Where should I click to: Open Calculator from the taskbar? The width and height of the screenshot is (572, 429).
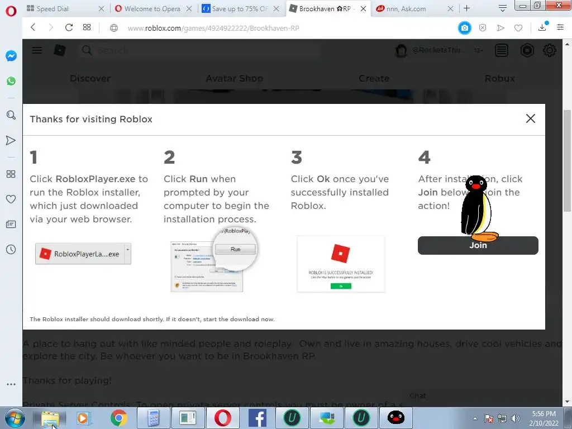tap(153, 418)
